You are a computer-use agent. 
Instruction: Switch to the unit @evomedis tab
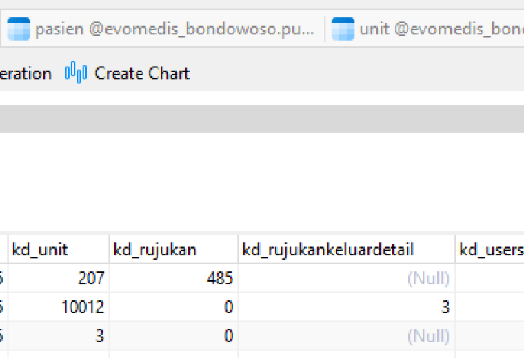(425, 29)
